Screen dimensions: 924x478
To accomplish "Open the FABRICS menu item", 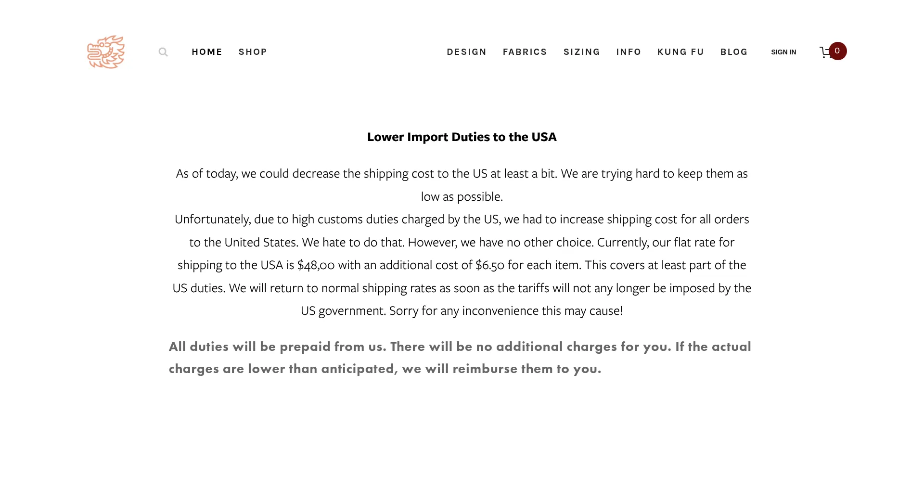I will pyautogui.click(x=525, y=52).
